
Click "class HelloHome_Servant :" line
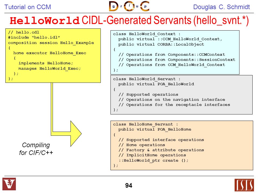tap(145, 124)
